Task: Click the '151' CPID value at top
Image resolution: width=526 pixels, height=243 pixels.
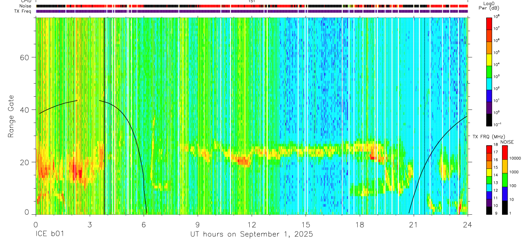Action: tap(252, 1)
